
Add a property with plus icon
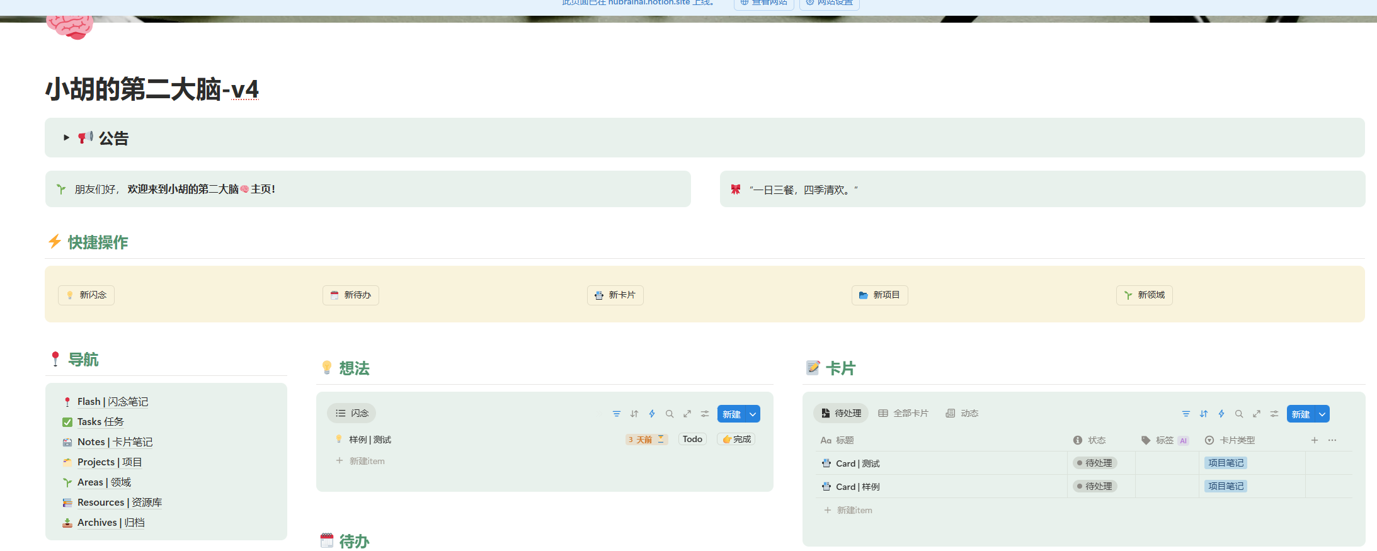click(x=1315, y=440)
